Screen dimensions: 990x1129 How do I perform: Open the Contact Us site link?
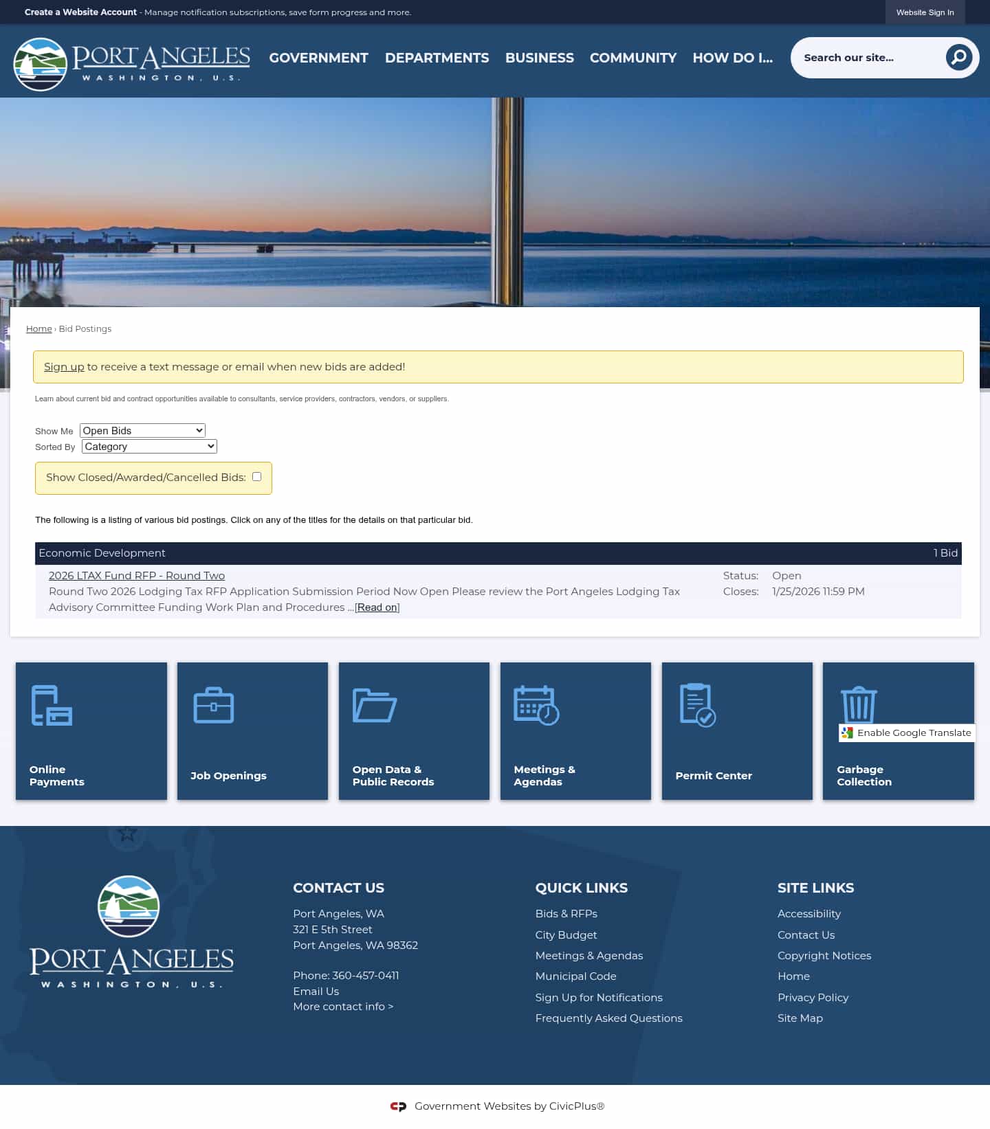click(x=806, y=935)
